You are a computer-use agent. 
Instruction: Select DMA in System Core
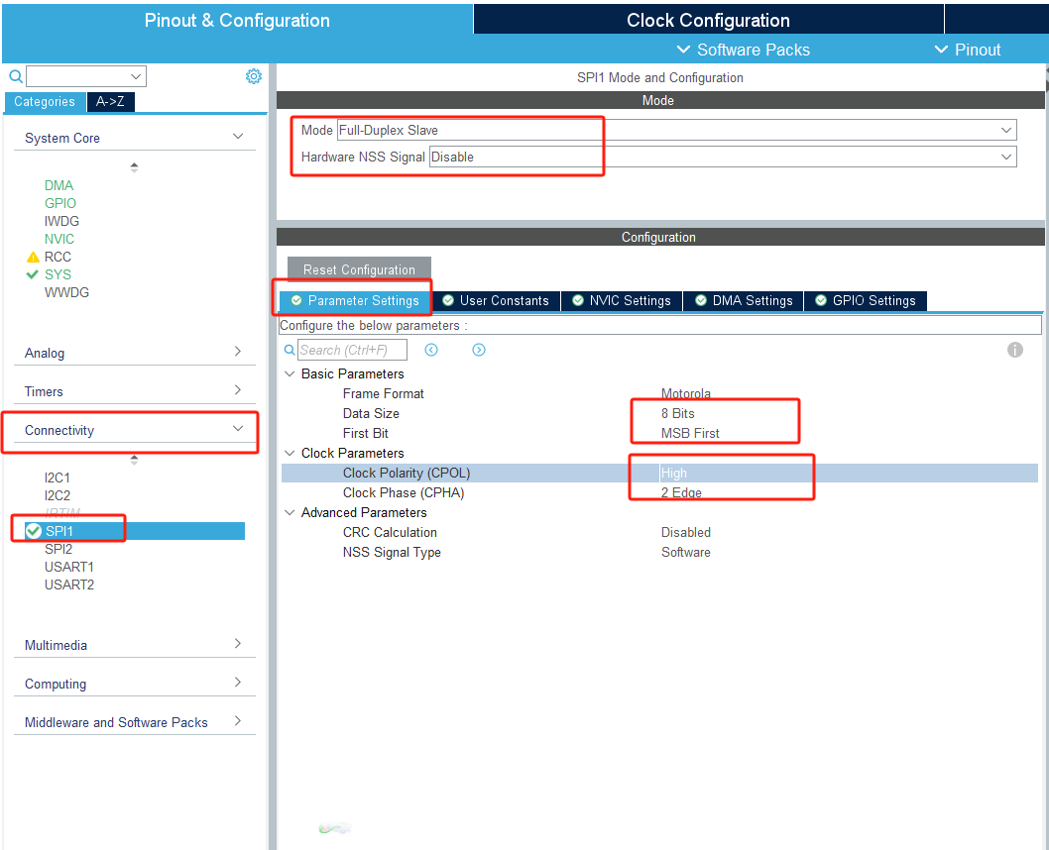pos(58,186)
